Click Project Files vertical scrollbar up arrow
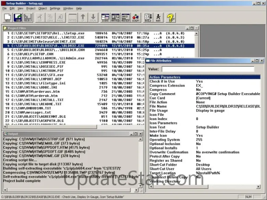This screenshot has width=267, height=200. (x=196, y=34)
